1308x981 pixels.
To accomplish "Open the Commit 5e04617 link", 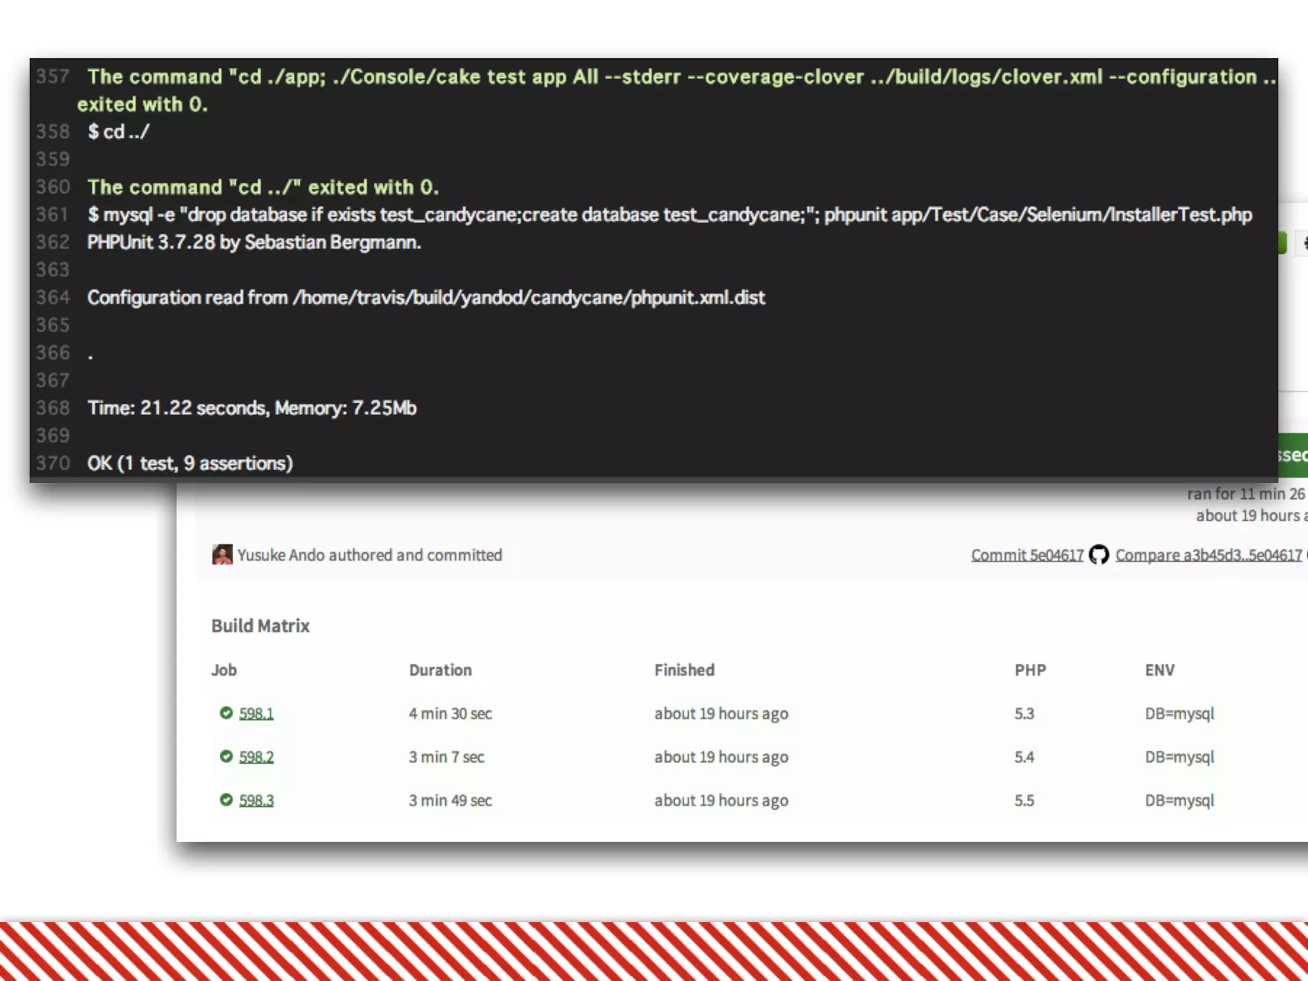I will pos(1027,555).
